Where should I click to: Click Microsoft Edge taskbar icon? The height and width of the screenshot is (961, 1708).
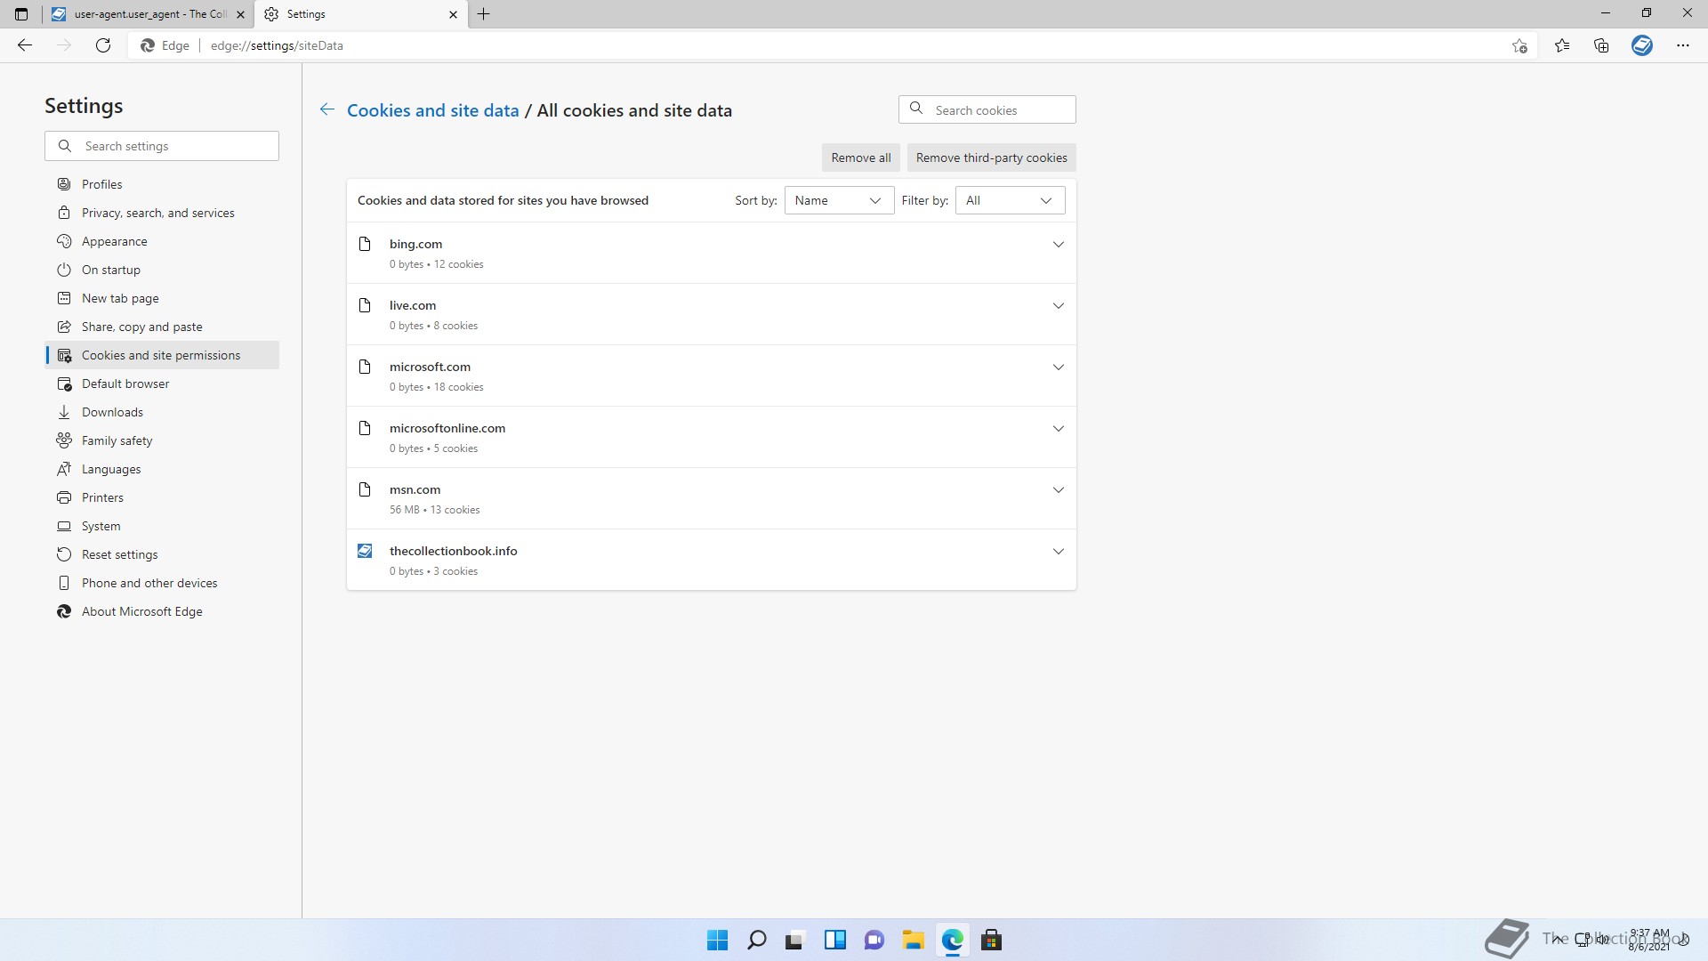pos(953,940)
